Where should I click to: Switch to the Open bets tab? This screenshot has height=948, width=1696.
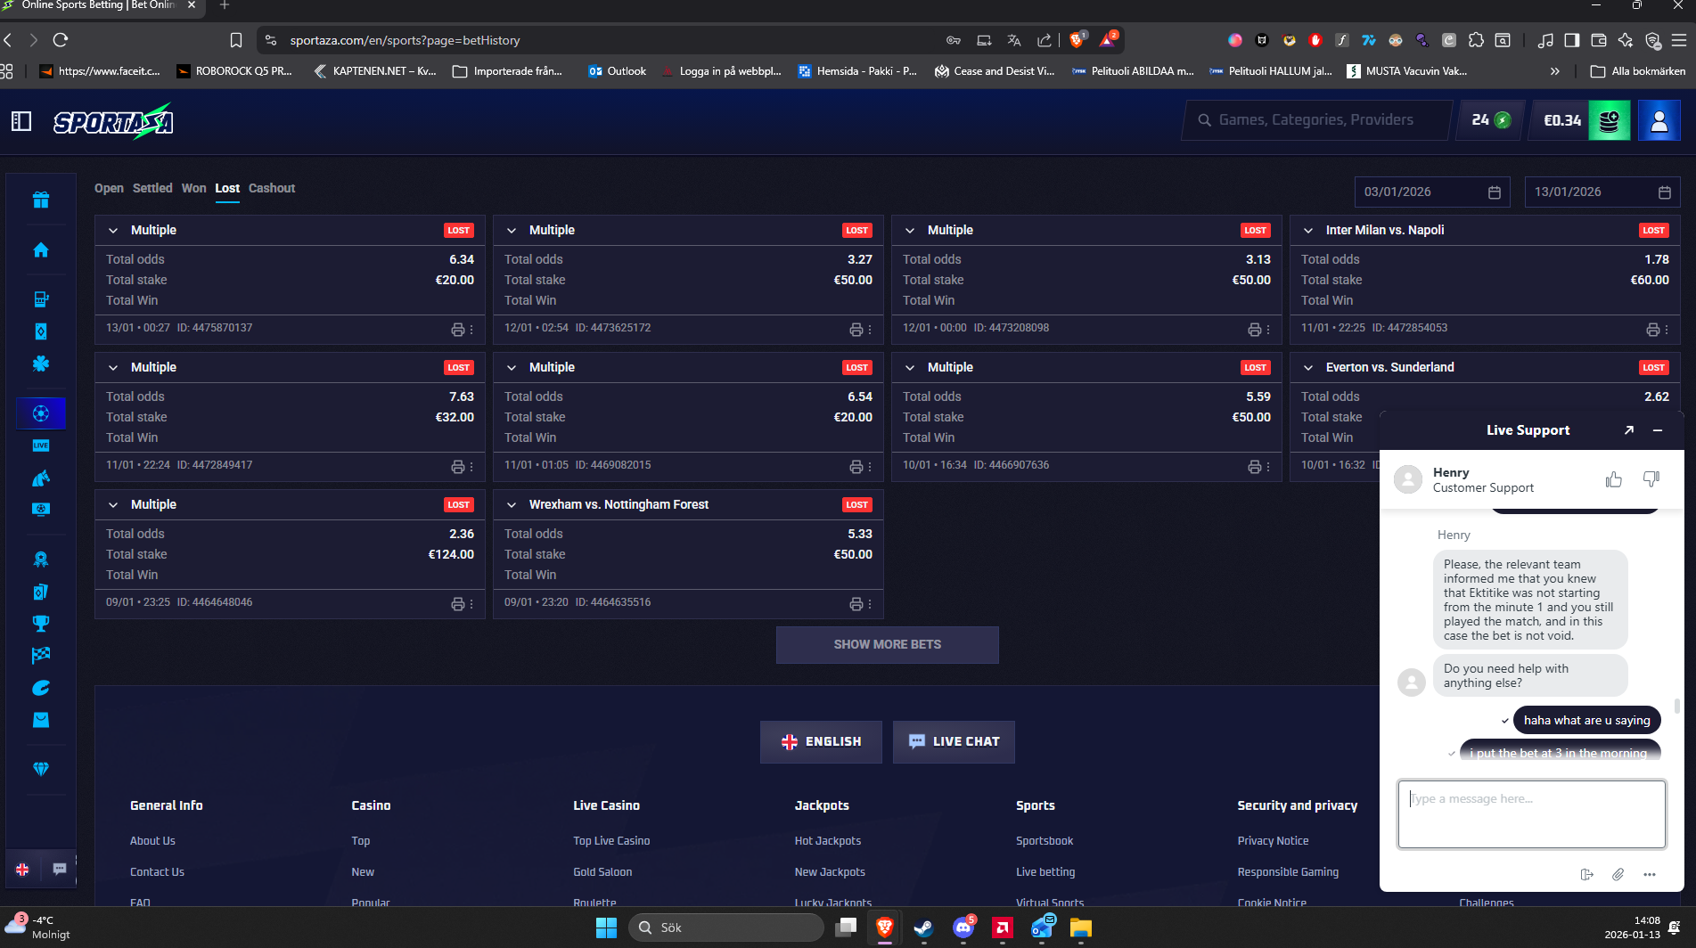click(109, 188)
